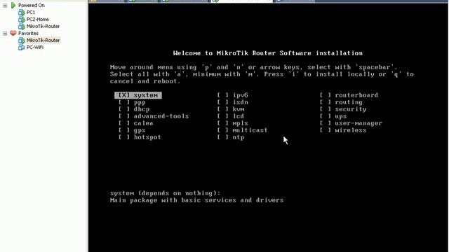
Task: Select highlighted MikroTik-Router under Favorites
Action: pyautogui.click(x=43, y=41)
